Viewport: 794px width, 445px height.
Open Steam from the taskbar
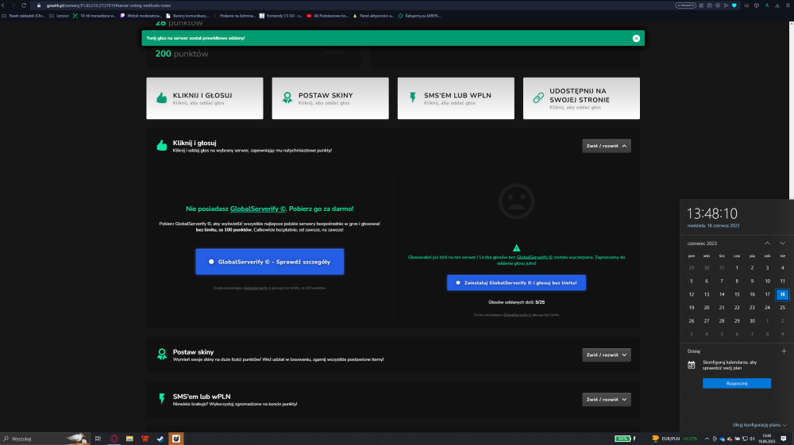pyautogui.click(x=160, y=439)
